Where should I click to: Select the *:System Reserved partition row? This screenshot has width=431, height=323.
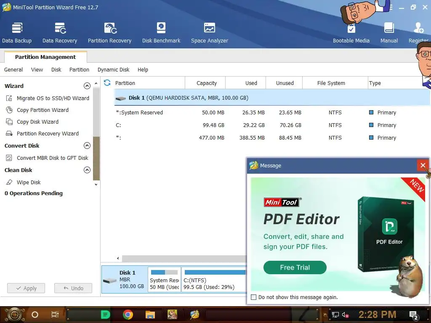point(272,113)
